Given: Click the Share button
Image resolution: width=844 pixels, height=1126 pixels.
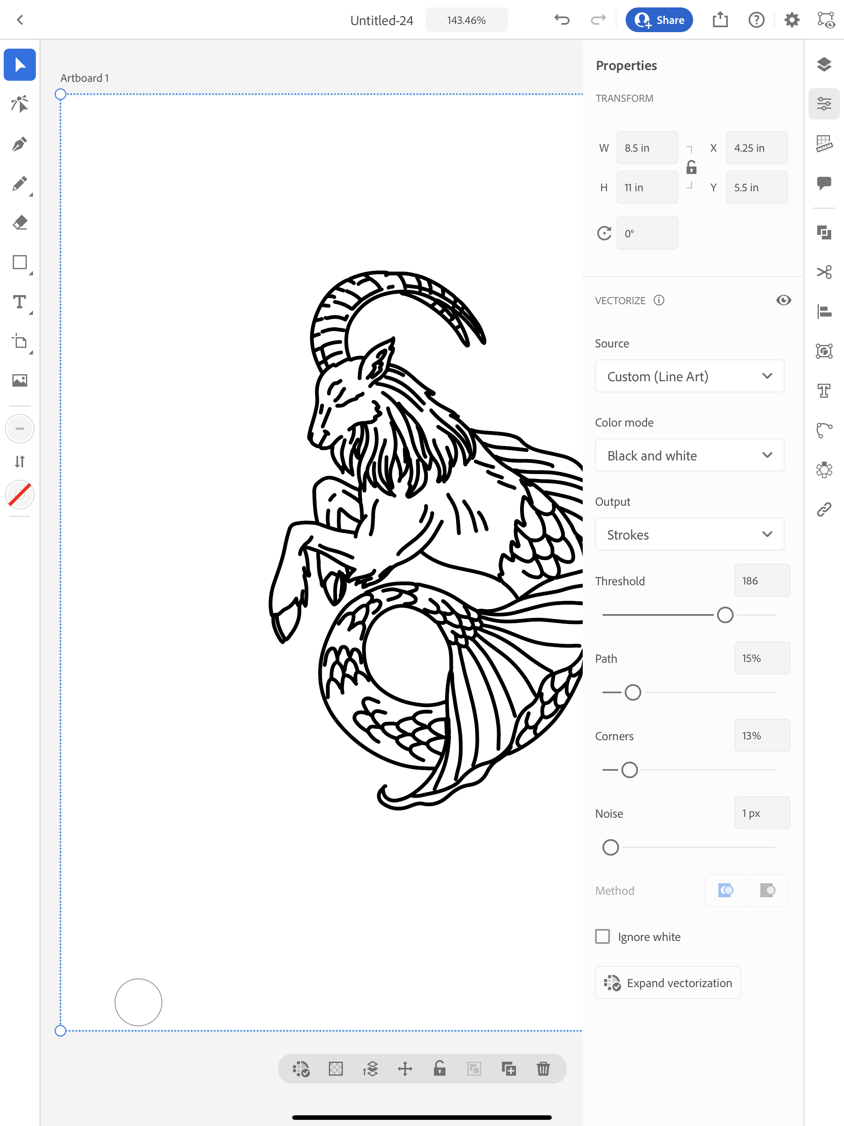Looking at the screenshot, I should pyautogui.click(x=659, y=20).
